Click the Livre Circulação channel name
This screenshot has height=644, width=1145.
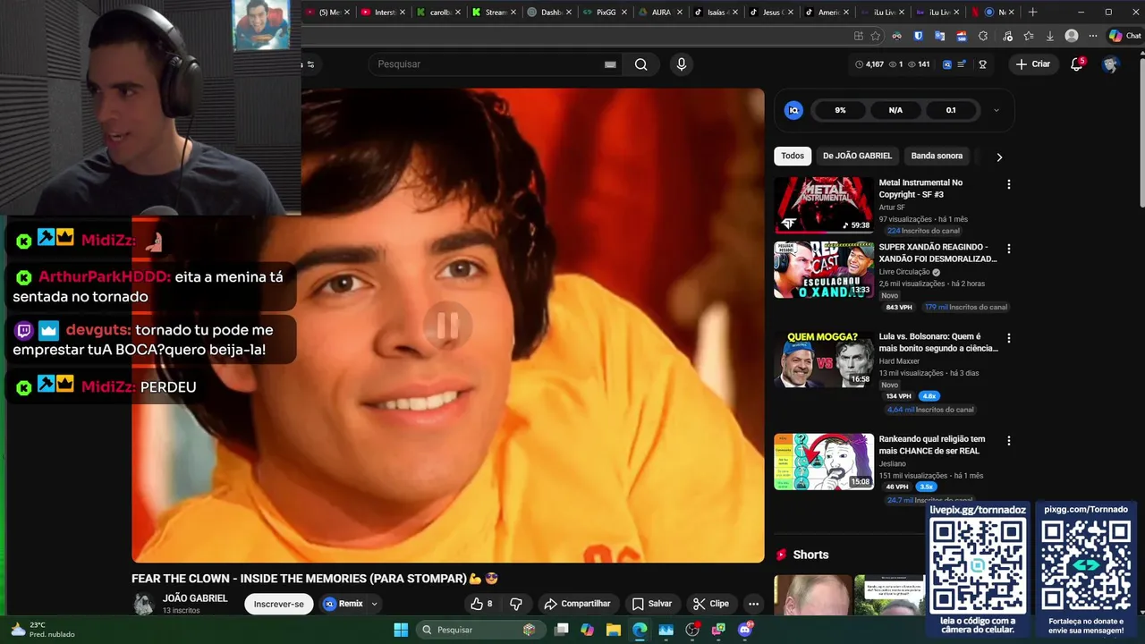tap(904, 272)
